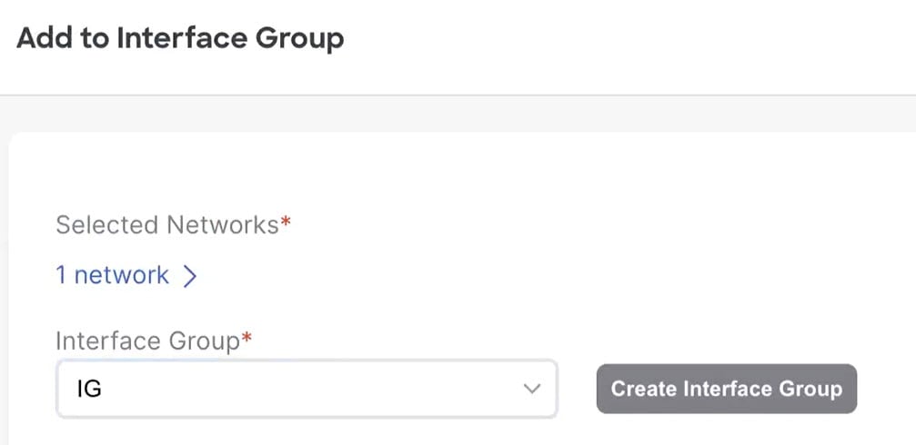Click the right chevron beside "1 network"

[189, 276]
